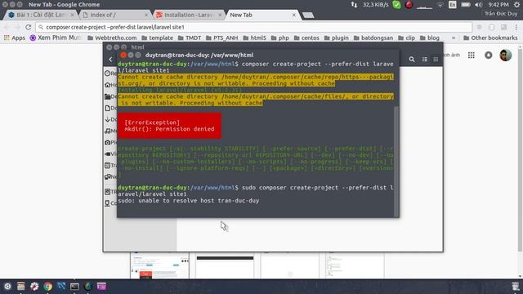523x294 pixels.
Task: Open the Chrome menu (three dots)
Action: click(x=516, y=27)
